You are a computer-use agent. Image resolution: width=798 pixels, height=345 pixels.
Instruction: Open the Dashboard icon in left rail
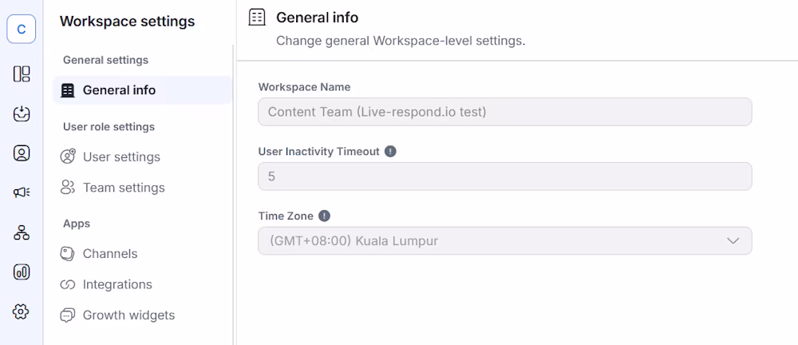tap(22, 74)
